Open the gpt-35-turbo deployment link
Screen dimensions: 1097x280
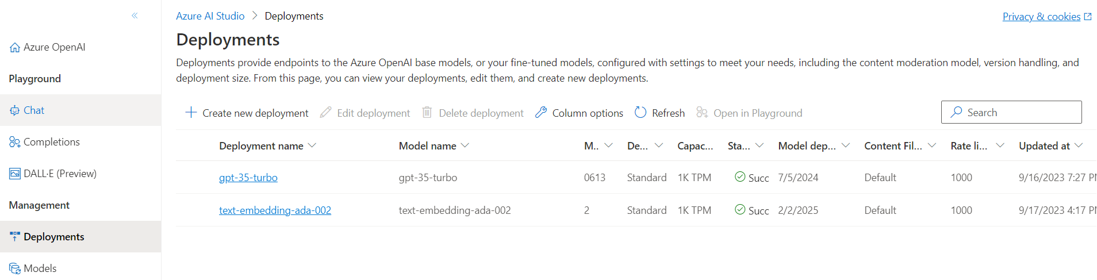248,178
